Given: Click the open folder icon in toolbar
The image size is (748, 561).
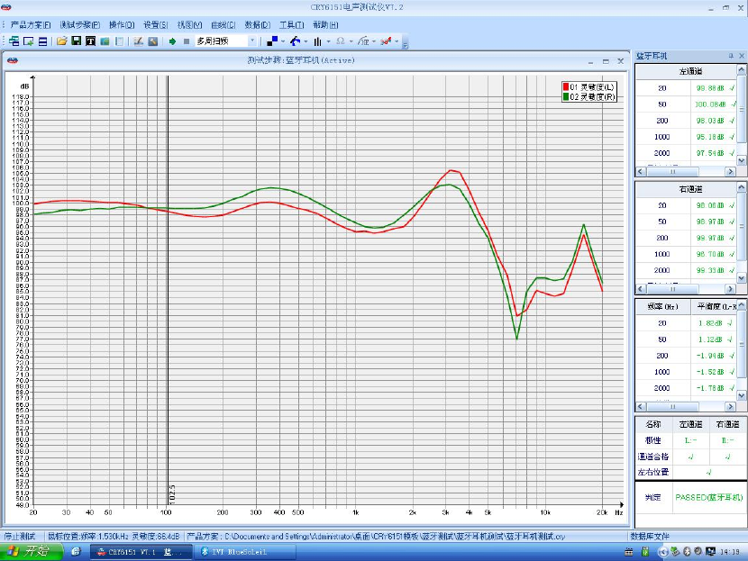Looking at the screenshot, I should pyautogui.click(x=62, y=41).
